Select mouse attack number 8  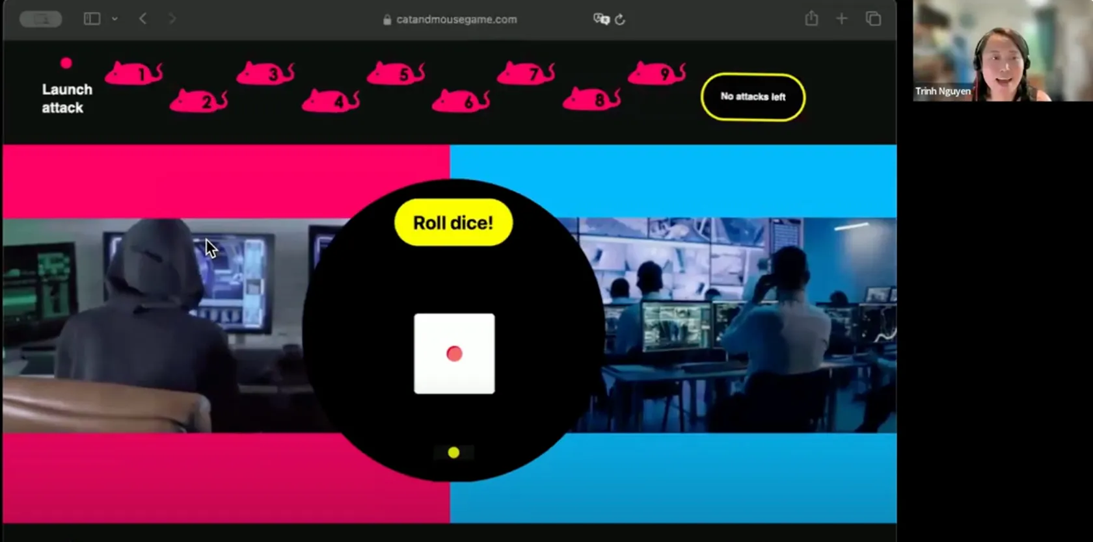592,99
